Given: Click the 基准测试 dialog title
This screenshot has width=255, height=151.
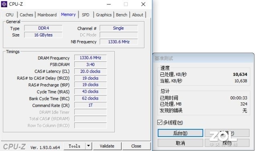Looking at the screenshot, I should coord(163,58).
